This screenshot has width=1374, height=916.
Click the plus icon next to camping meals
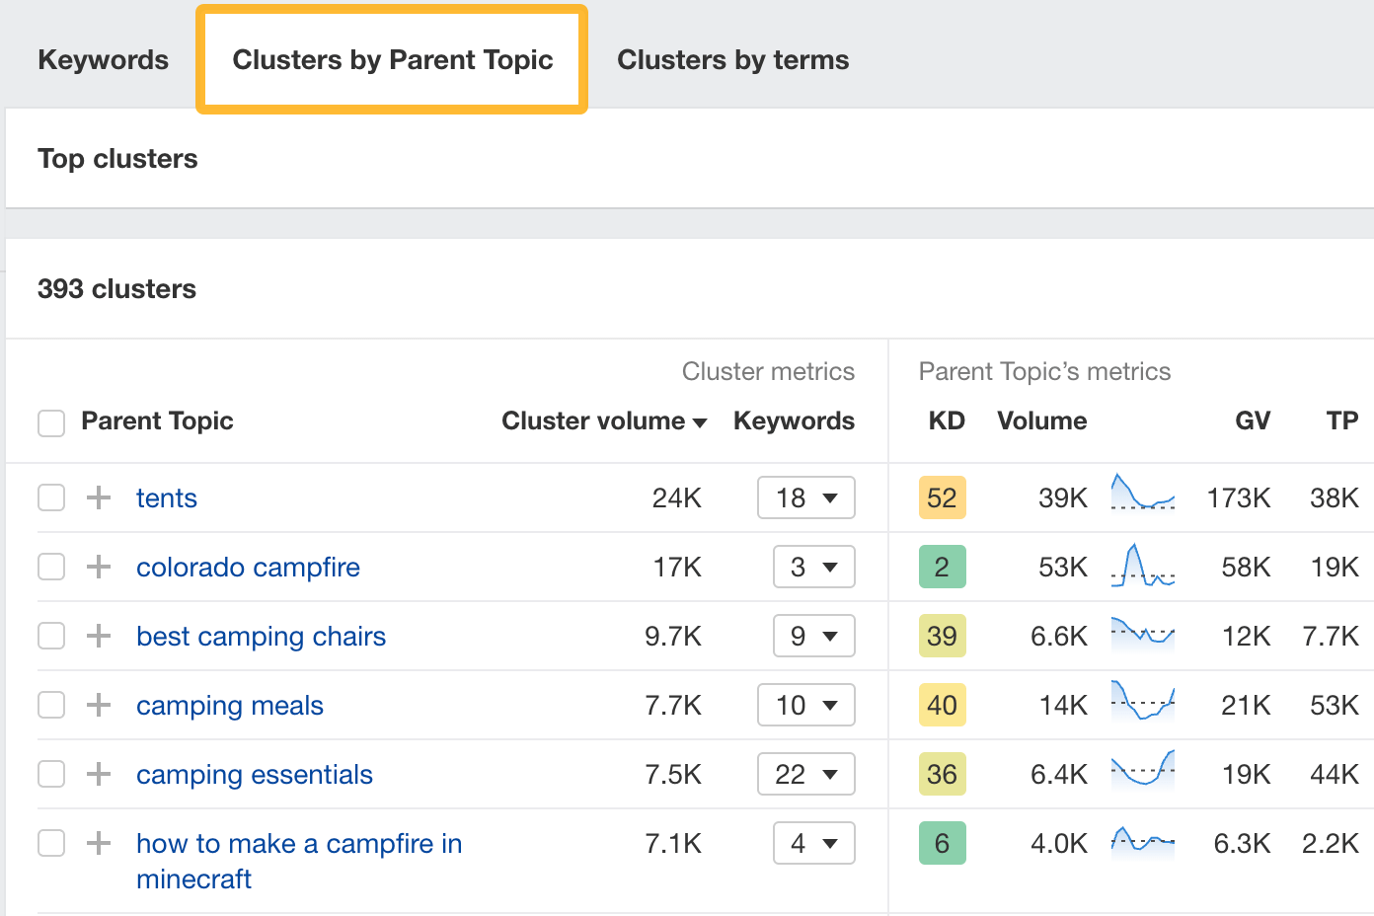98,705
